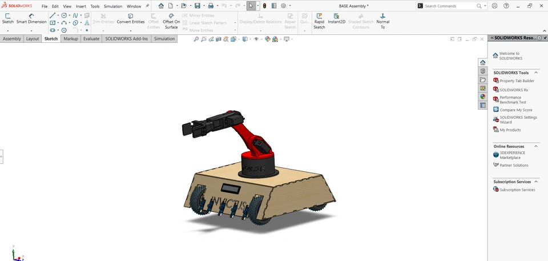Switch to the Evaluate tab

pos(91,39)
